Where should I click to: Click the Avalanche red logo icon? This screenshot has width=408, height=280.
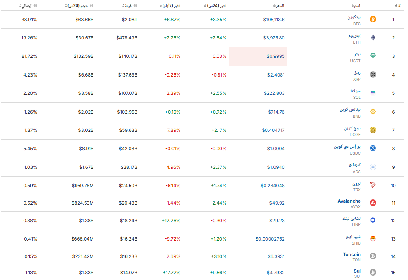pos(373,203)
